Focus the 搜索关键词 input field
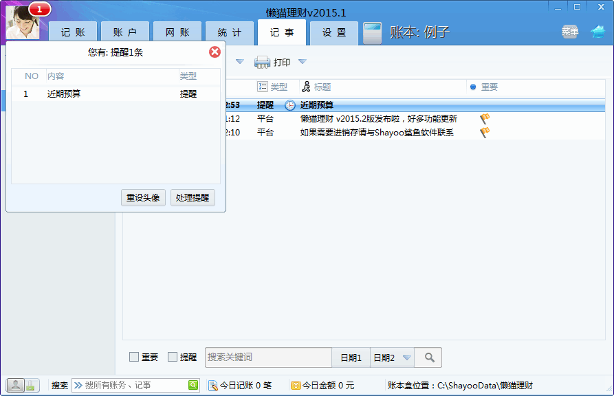This screenshot has height=396, width=614. [269, 357]
